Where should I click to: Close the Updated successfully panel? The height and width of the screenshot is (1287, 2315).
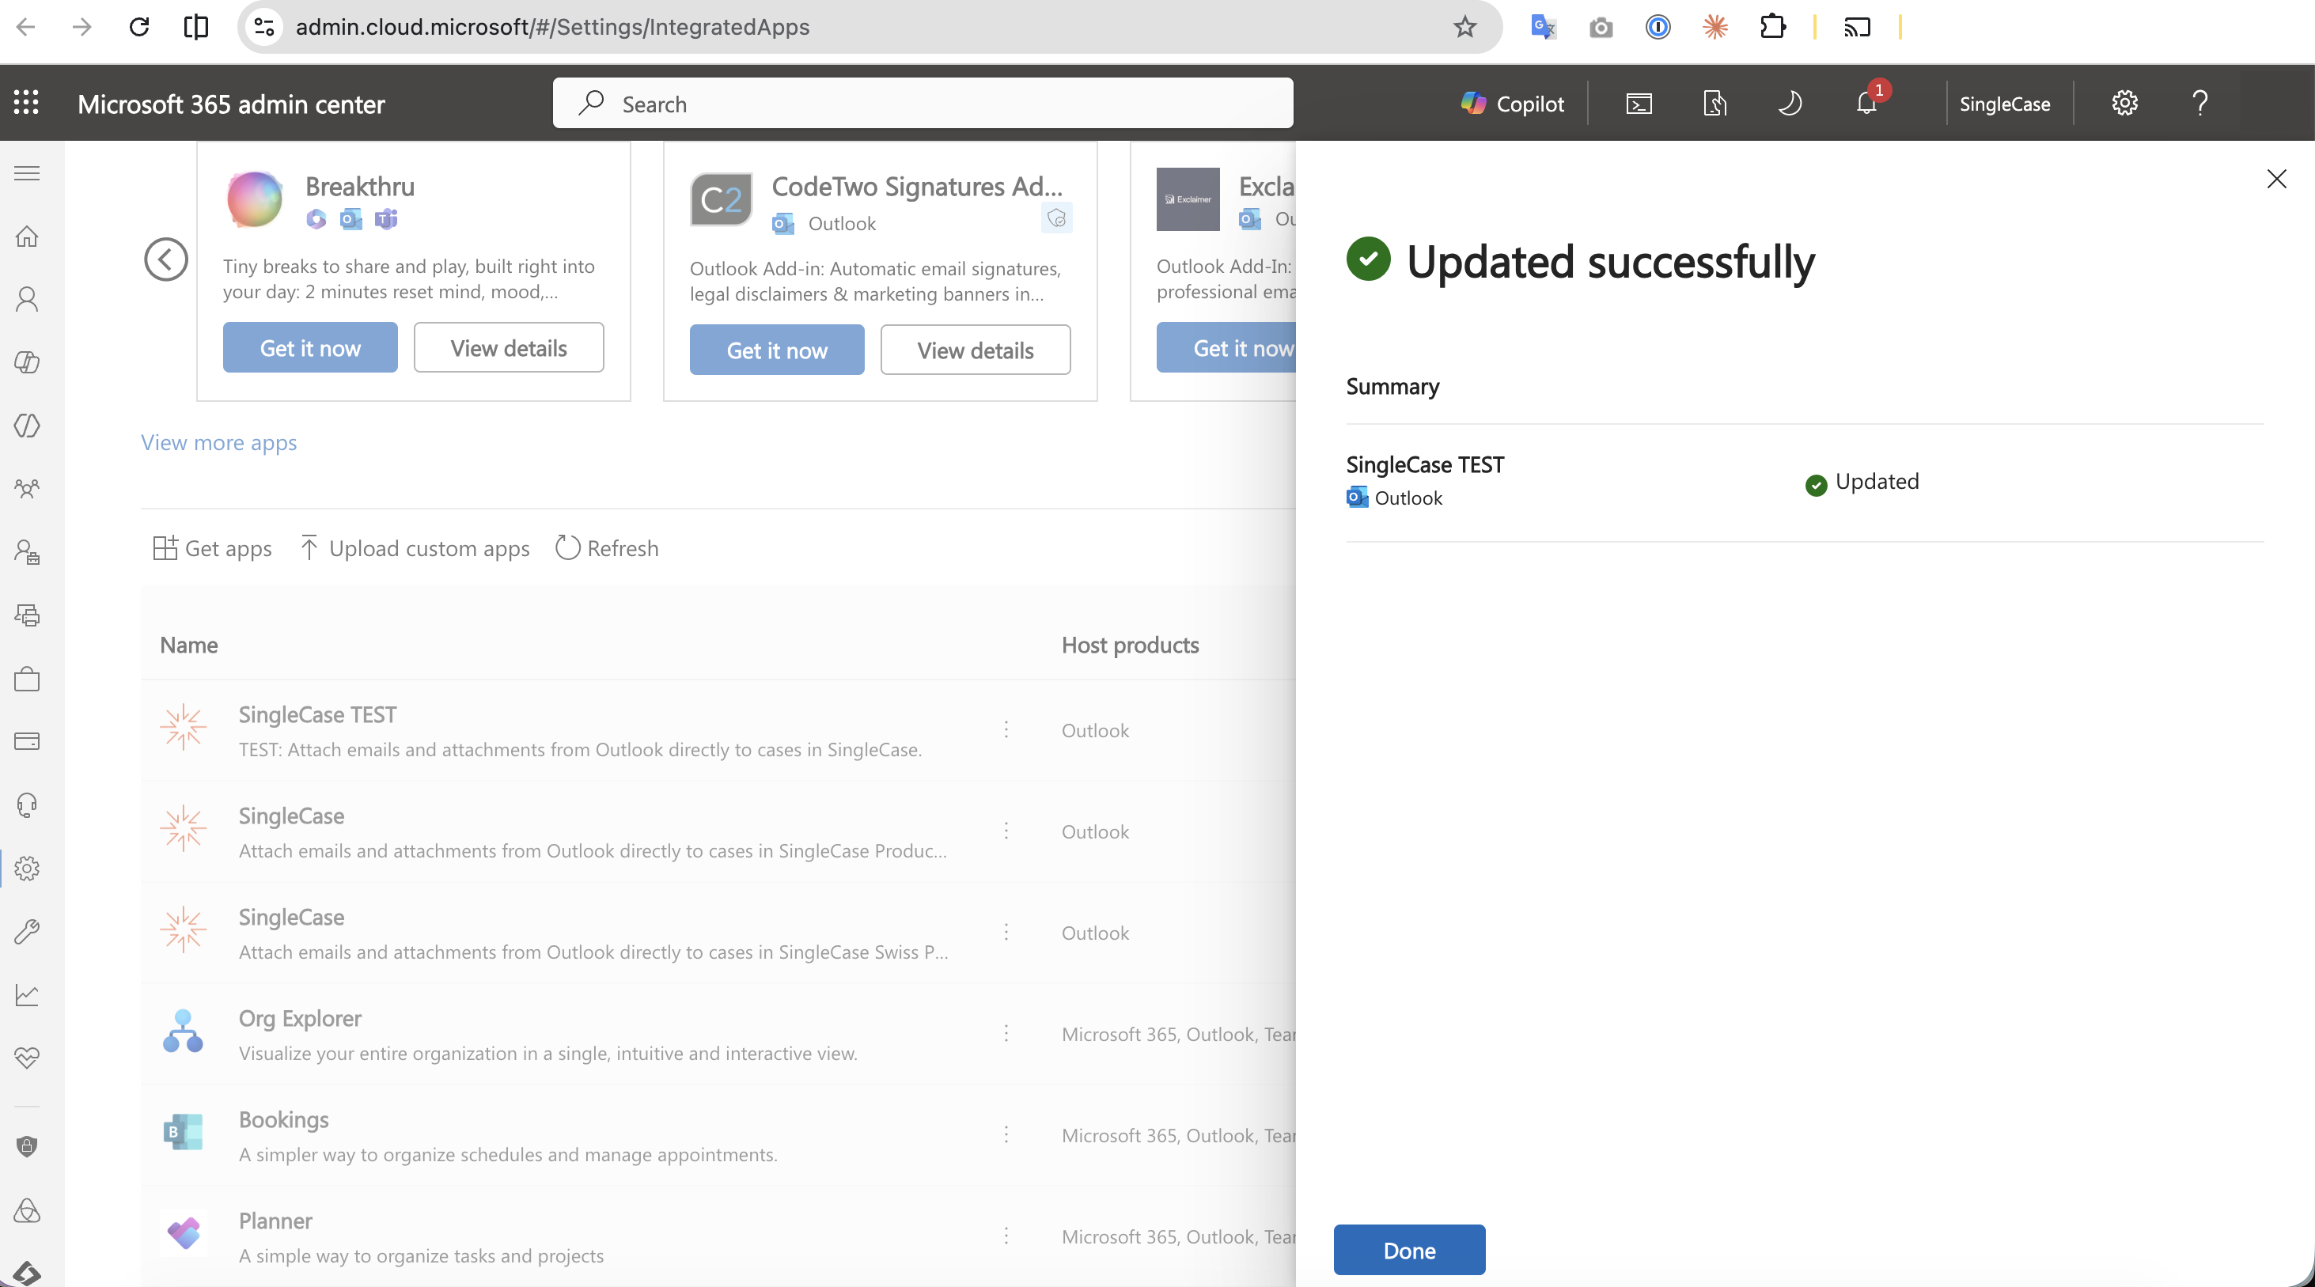(x=2276, y=179)
